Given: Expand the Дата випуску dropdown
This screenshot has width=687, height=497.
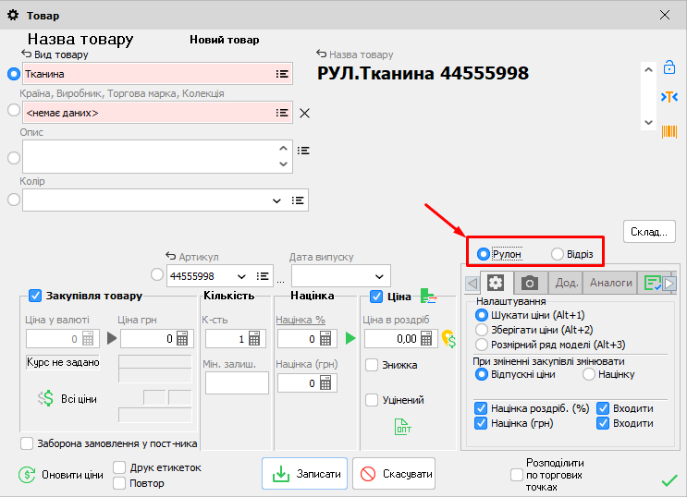Looking at the screenshot, I should click(x=379, y=276).
